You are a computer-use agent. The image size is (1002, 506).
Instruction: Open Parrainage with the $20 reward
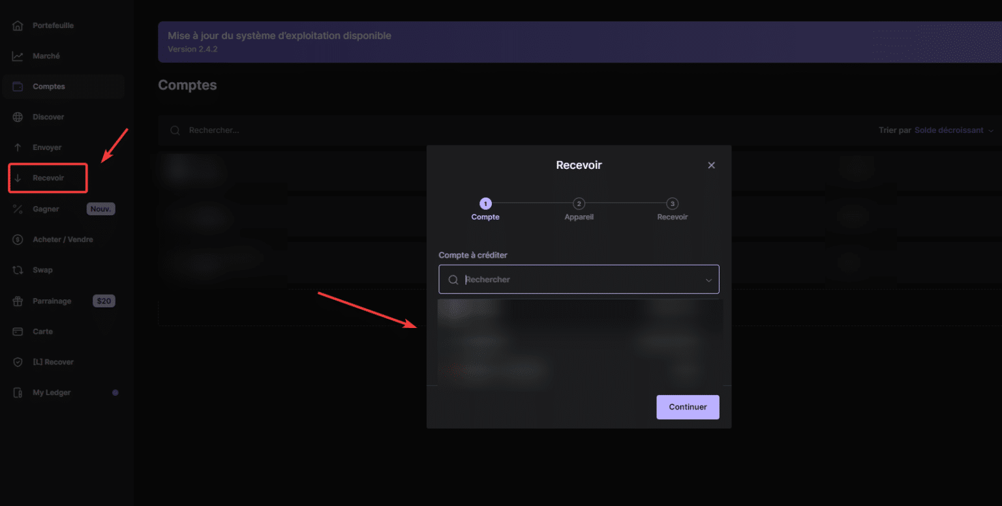[52, 301]
